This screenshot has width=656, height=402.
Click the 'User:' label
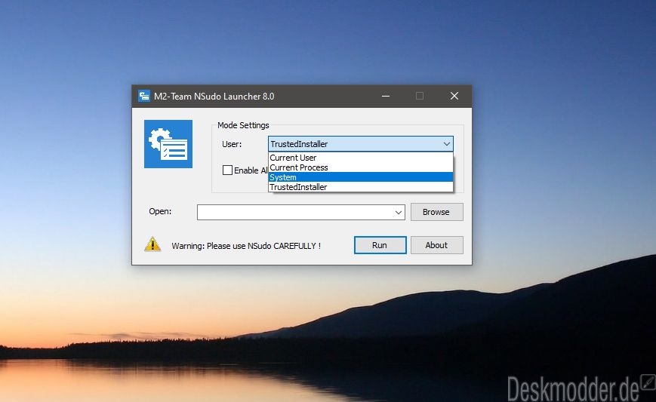click(232, 144)
